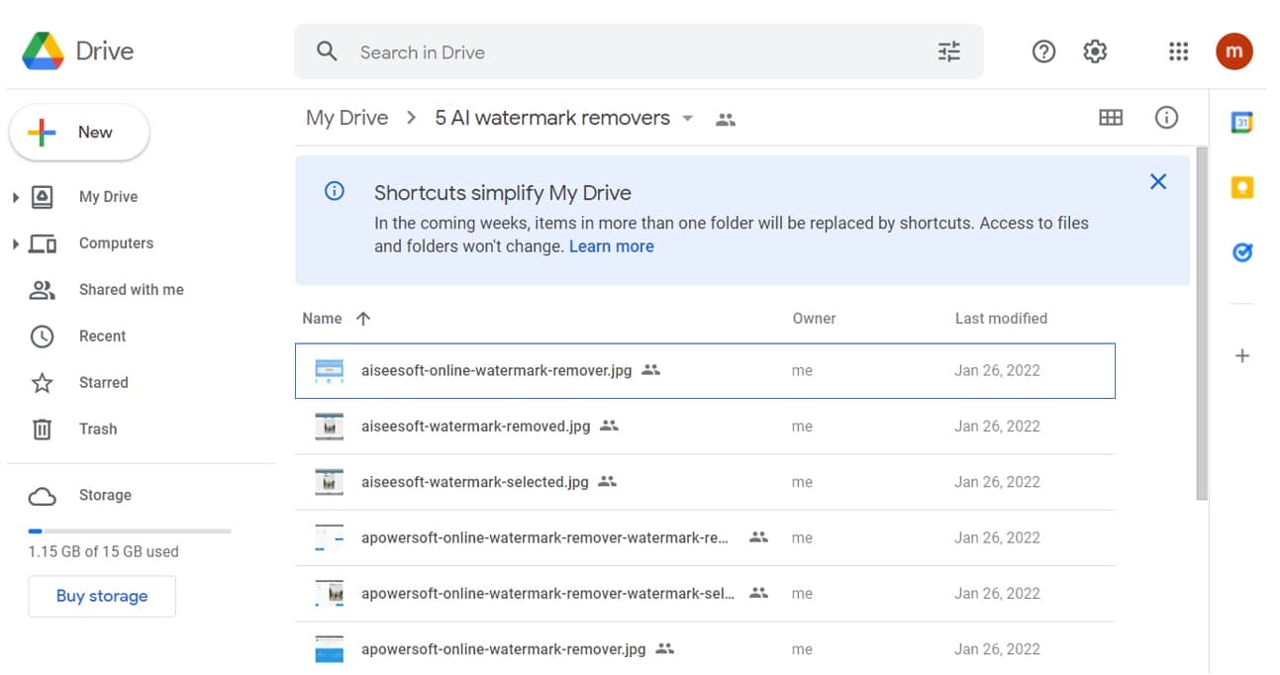Open the '5 AI watermark removers' folder menu
The width and height of the screenshot is (1280, 675).
(x=688, y=118)
